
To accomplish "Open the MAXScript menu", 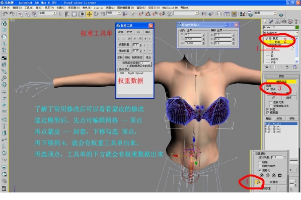I will [170, 8].
